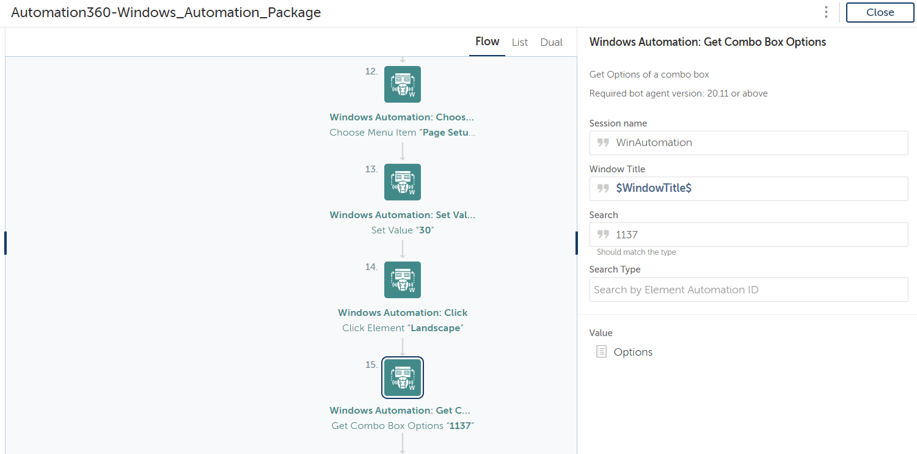Click the $WindowTitle$ input field
The width and height of the screenshot is (917, 454).
[758, 188]
